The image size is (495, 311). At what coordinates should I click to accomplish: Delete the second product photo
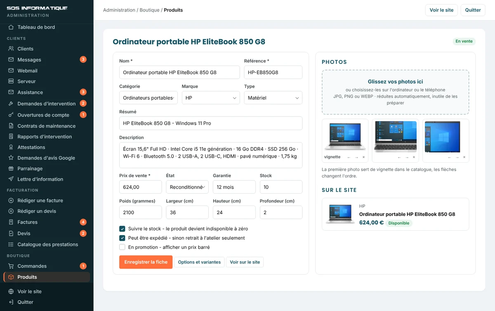[414, 157]
